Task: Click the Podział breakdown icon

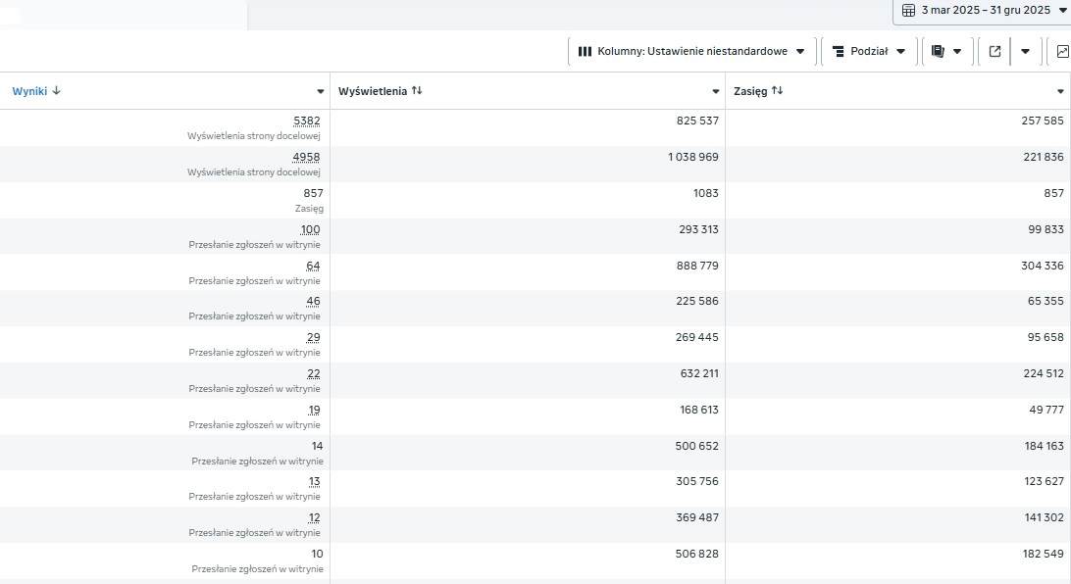Action: [x=841, y=51]
